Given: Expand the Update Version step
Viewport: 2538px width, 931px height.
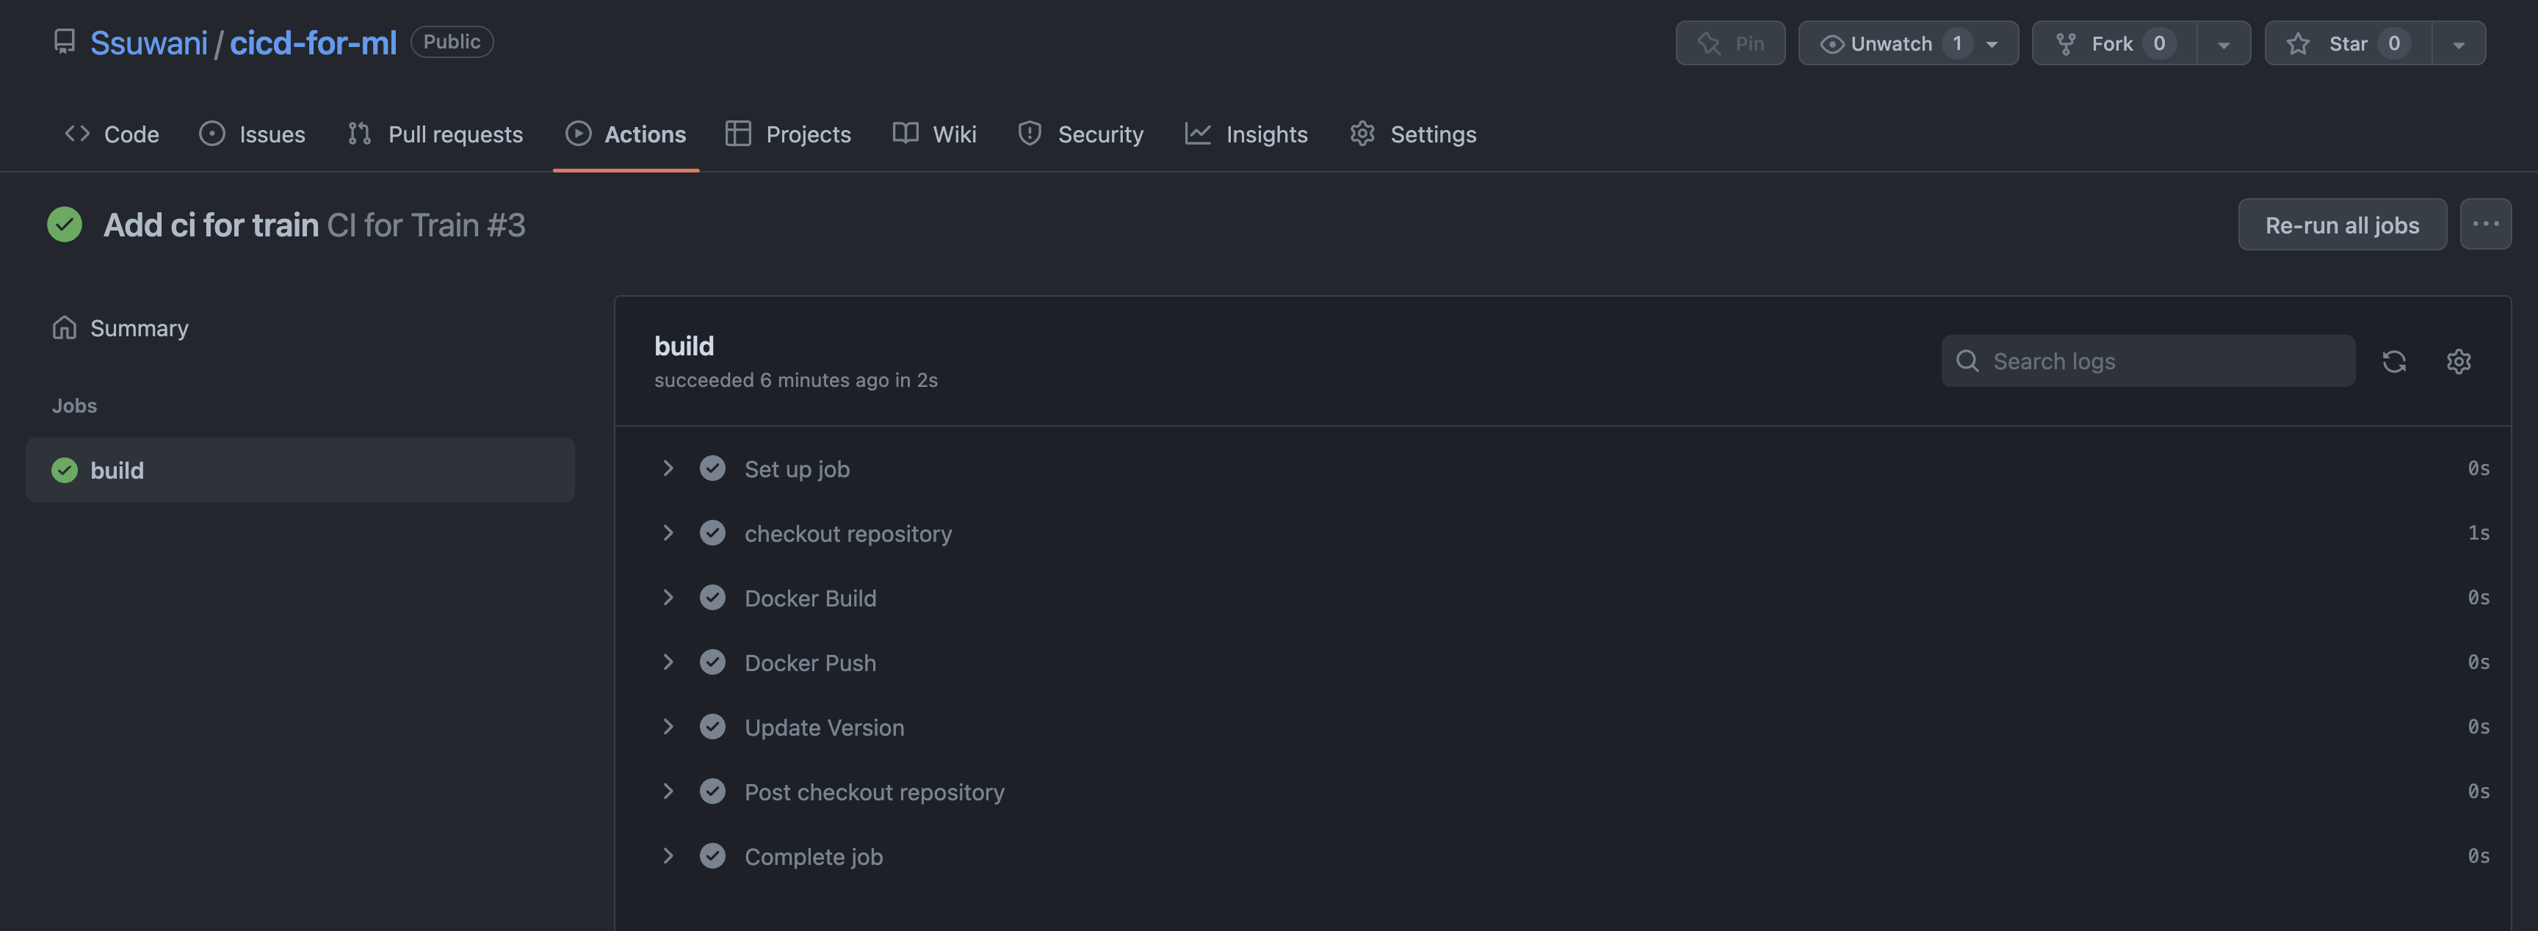Looking at the screenshot, I should 668,727.
